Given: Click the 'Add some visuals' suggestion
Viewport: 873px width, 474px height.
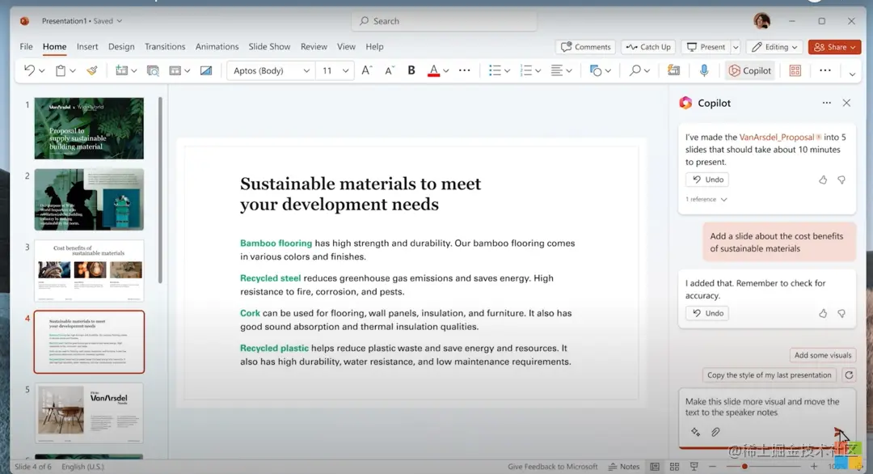Looking at the screenshot, I should pyautogui.click(x=823, y=355).
